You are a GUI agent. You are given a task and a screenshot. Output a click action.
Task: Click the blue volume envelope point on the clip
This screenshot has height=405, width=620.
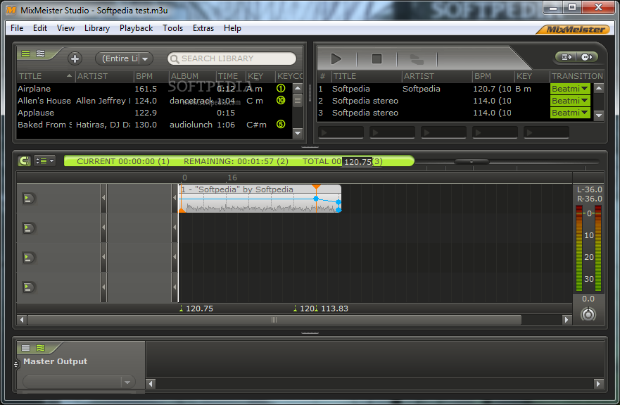(x=316, y=199)
